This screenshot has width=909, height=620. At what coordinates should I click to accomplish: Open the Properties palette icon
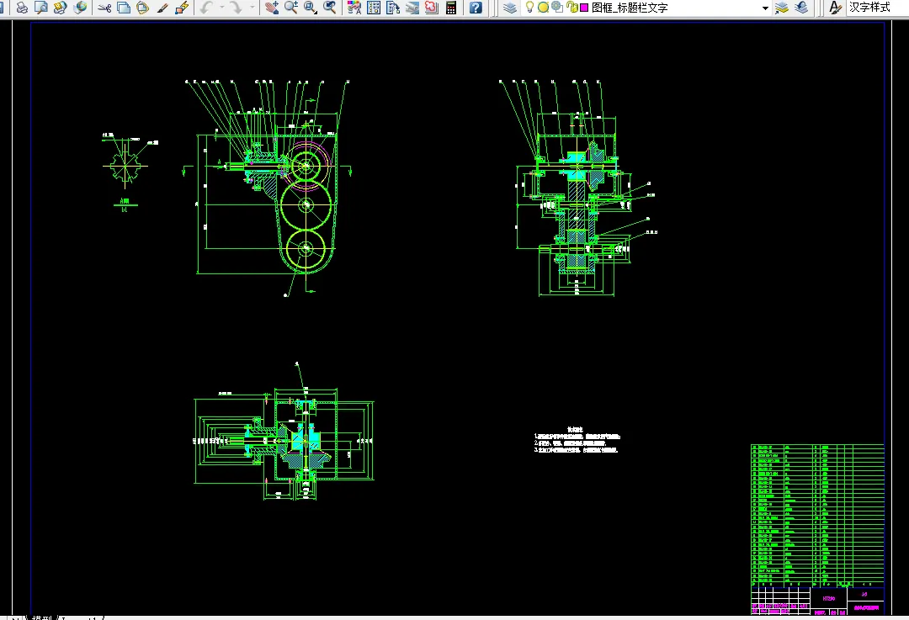(x=353, y=8)
